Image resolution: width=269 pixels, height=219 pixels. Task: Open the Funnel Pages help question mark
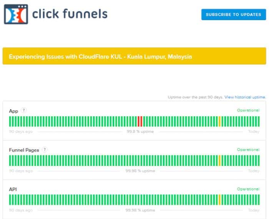pyautogui.click(x=45, y=150)
